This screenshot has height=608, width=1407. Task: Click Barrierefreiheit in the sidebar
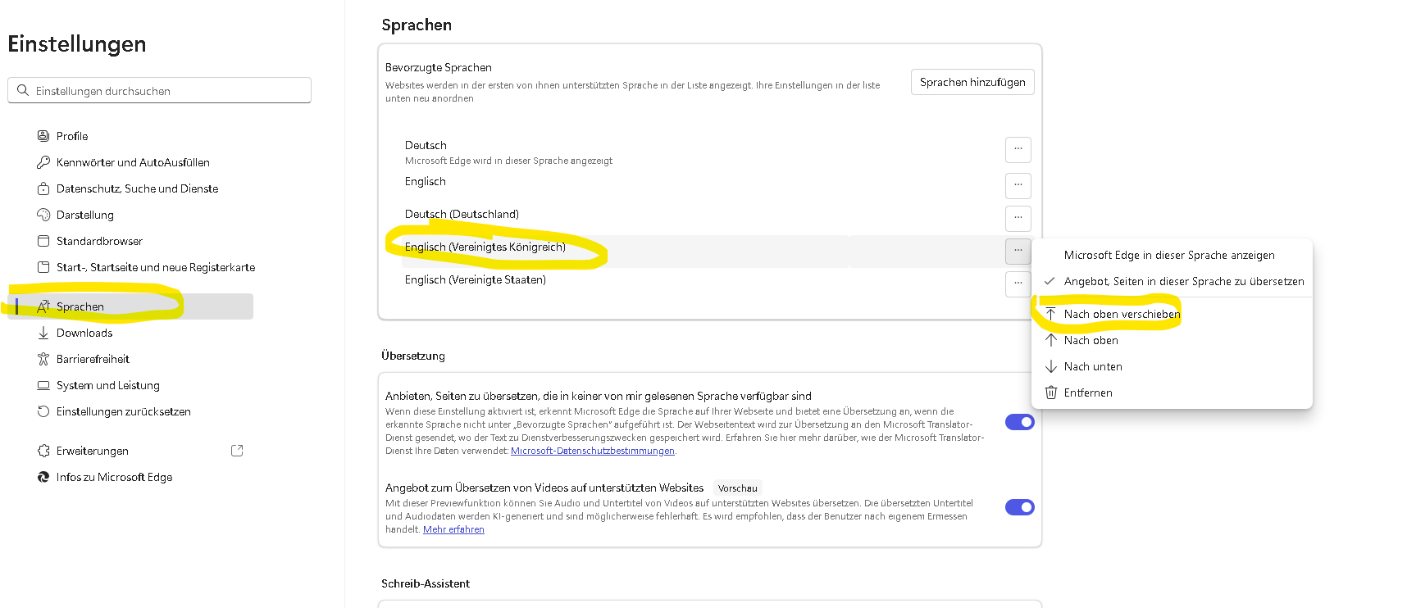click(93, 359)
